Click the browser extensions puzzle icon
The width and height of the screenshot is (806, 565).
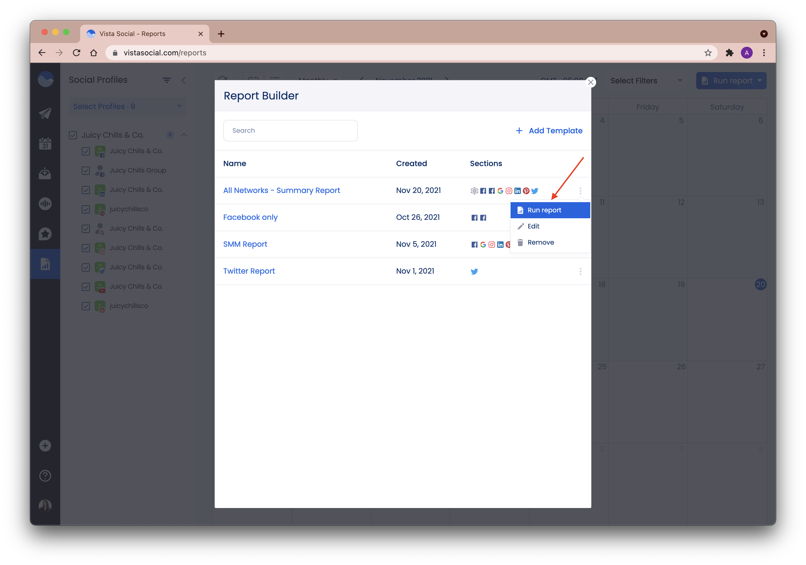point(730,53)
